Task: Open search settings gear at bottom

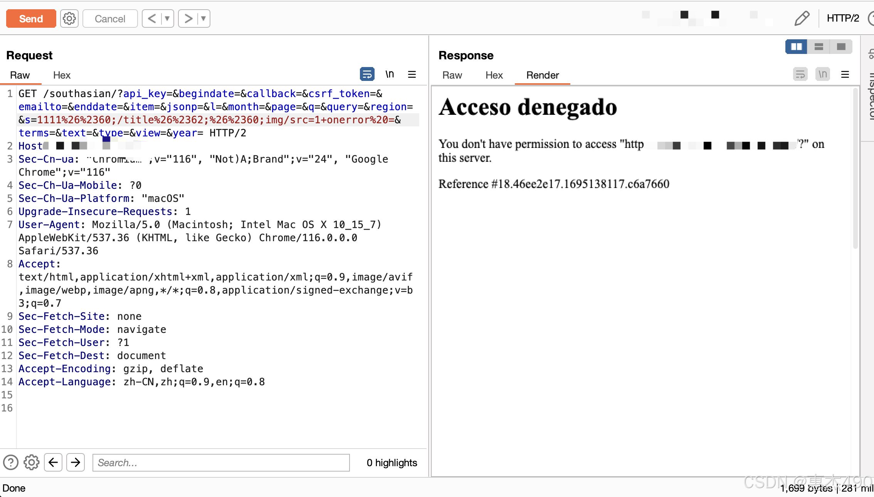Action: [32, 462]
